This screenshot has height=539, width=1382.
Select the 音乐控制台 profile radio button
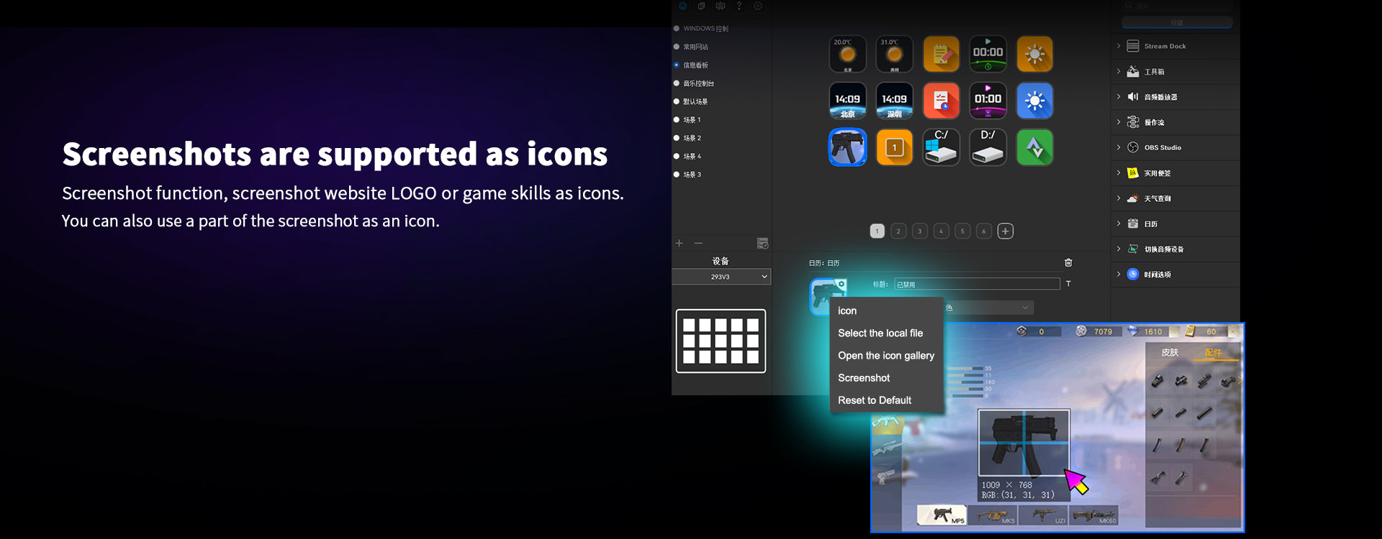[677, 83]
